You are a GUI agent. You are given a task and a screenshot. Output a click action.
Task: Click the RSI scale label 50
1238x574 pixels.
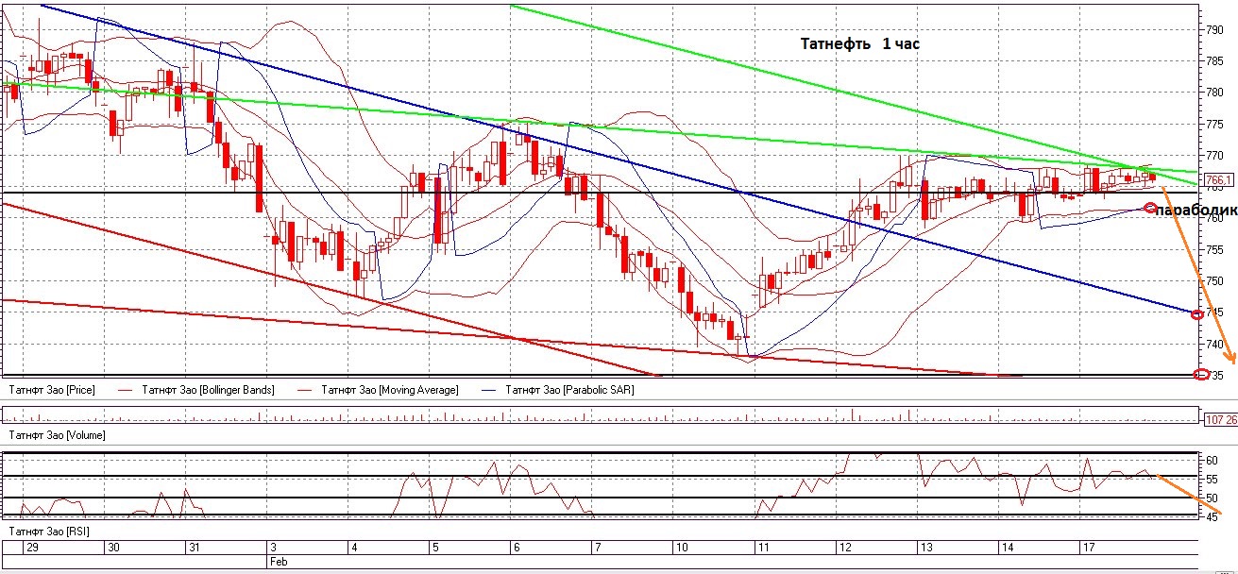(x=1212, y=498)
